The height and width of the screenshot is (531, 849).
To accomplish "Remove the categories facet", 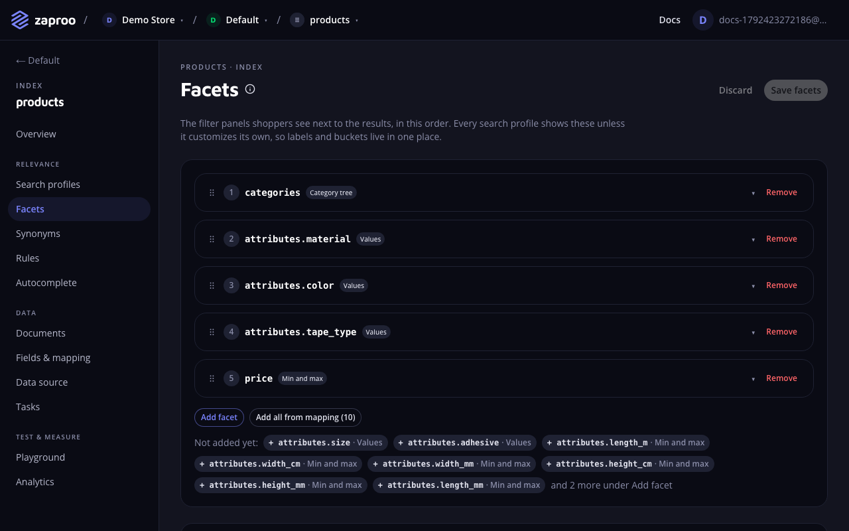I will (x=781, y=192).
